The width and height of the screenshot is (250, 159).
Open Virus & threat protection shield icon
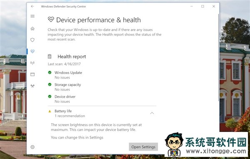pos(32,40)
